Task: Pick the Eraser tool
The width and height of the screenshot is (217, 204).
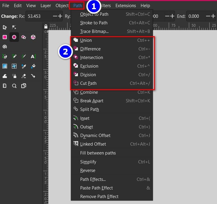Action: pos(24,76)
